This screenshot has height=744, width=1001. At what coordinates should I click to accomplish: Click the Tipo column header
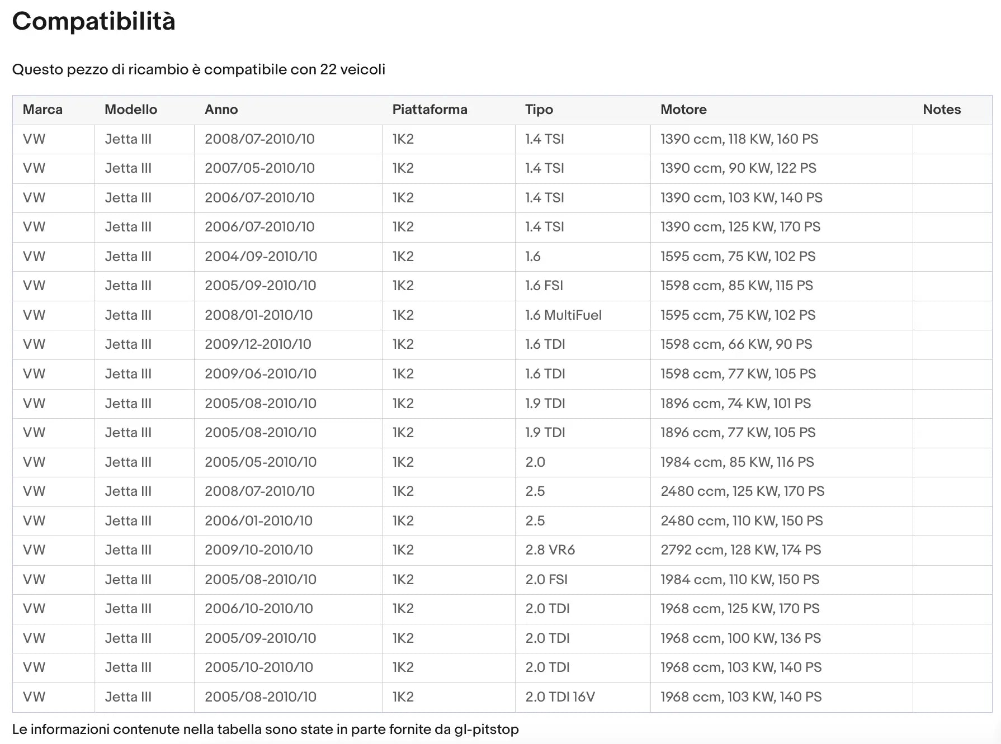click(x=539, y=110)
